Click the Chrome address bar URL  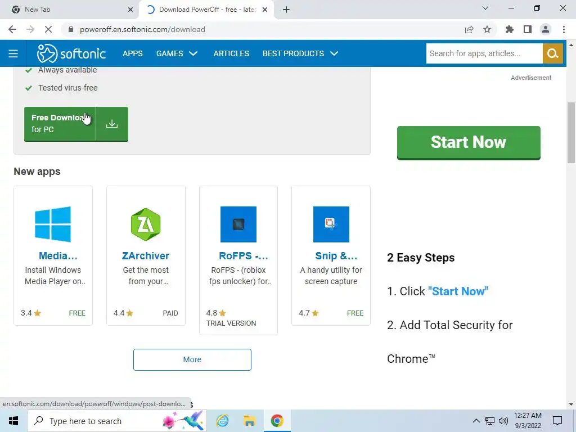pyautogui.click(x=142, y=29)
